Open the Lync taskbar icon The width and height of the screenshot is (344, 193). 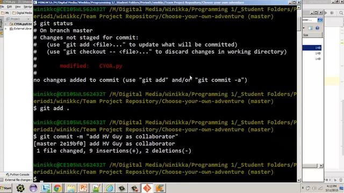(45, 188)
